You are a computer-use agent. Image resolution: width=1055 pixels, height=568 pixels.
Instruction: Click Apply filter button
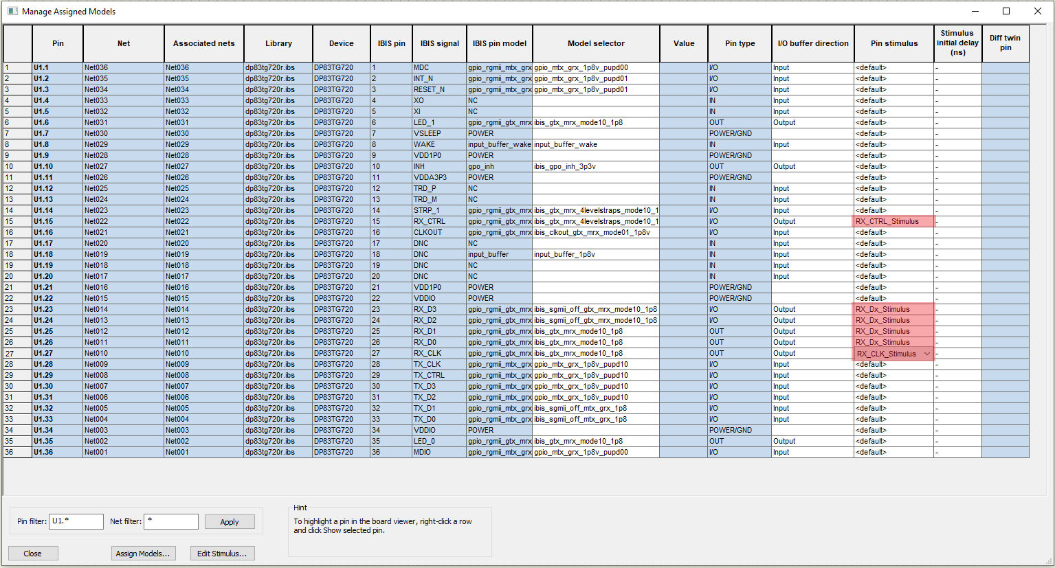(230, 522)
